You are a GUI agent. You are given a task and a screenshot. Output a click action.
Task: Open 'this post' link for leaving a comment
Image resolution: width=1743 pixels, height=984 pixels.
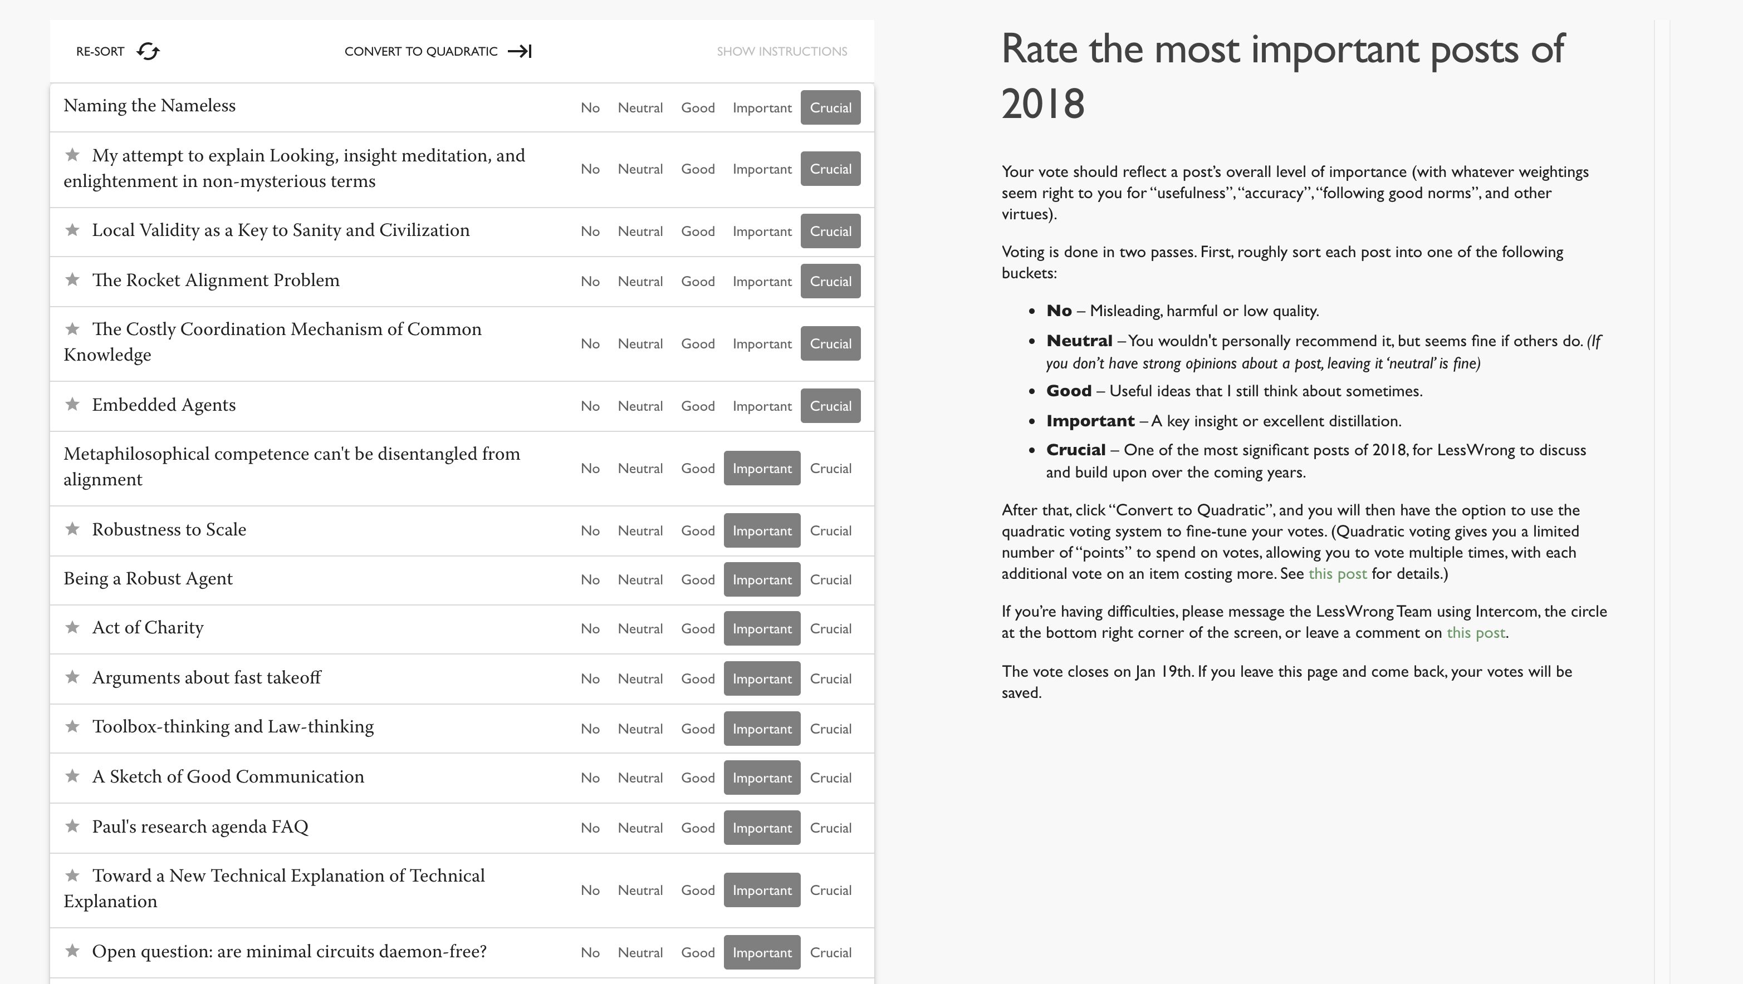click(x=1476, y=632)
